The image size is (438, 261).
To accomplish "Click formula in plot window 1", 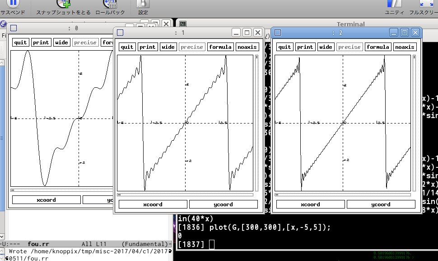I will [220, 47].
